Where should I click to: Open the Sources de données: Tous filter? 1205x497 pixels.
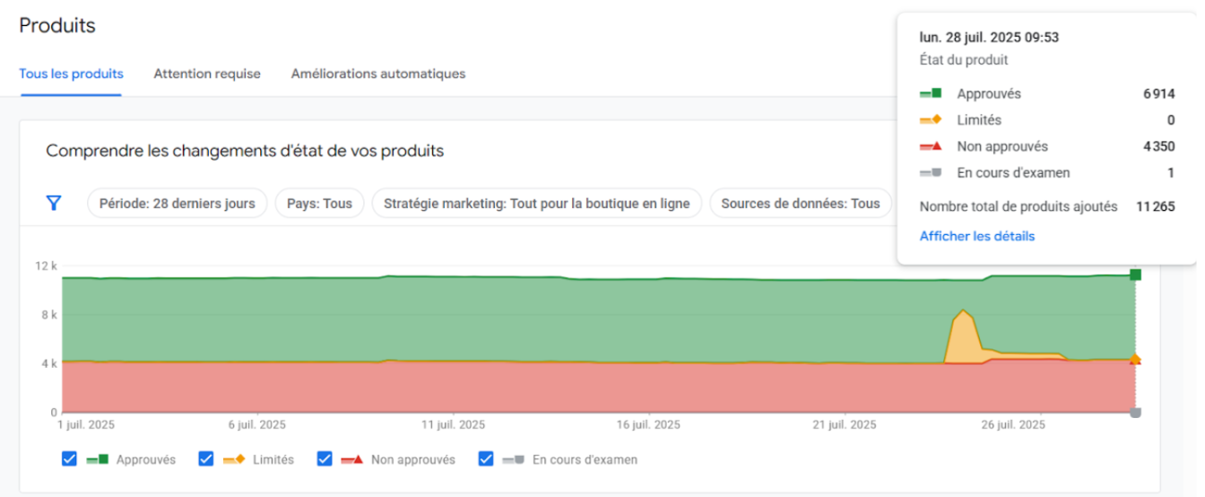point(800,204)
